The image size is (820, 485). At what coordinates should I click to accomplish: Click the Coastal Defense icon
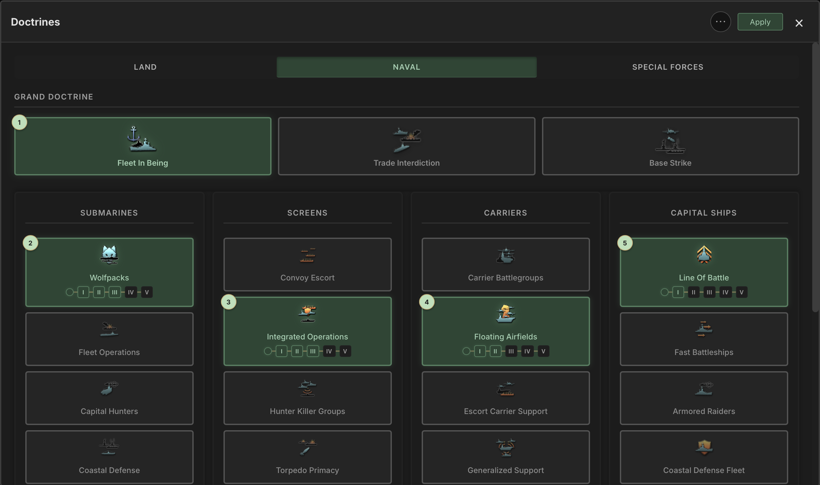point(109,447)
